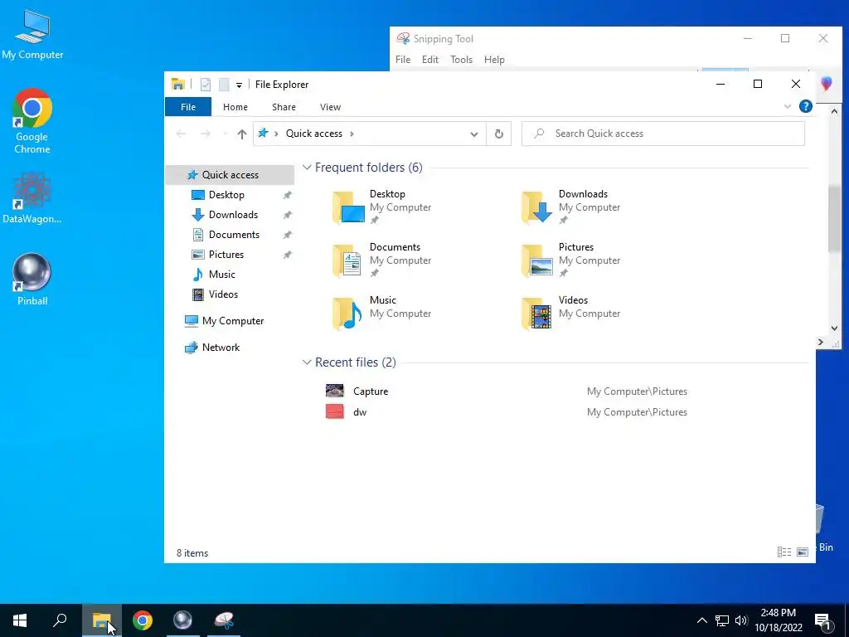Click the Search Quick access field

662,134
